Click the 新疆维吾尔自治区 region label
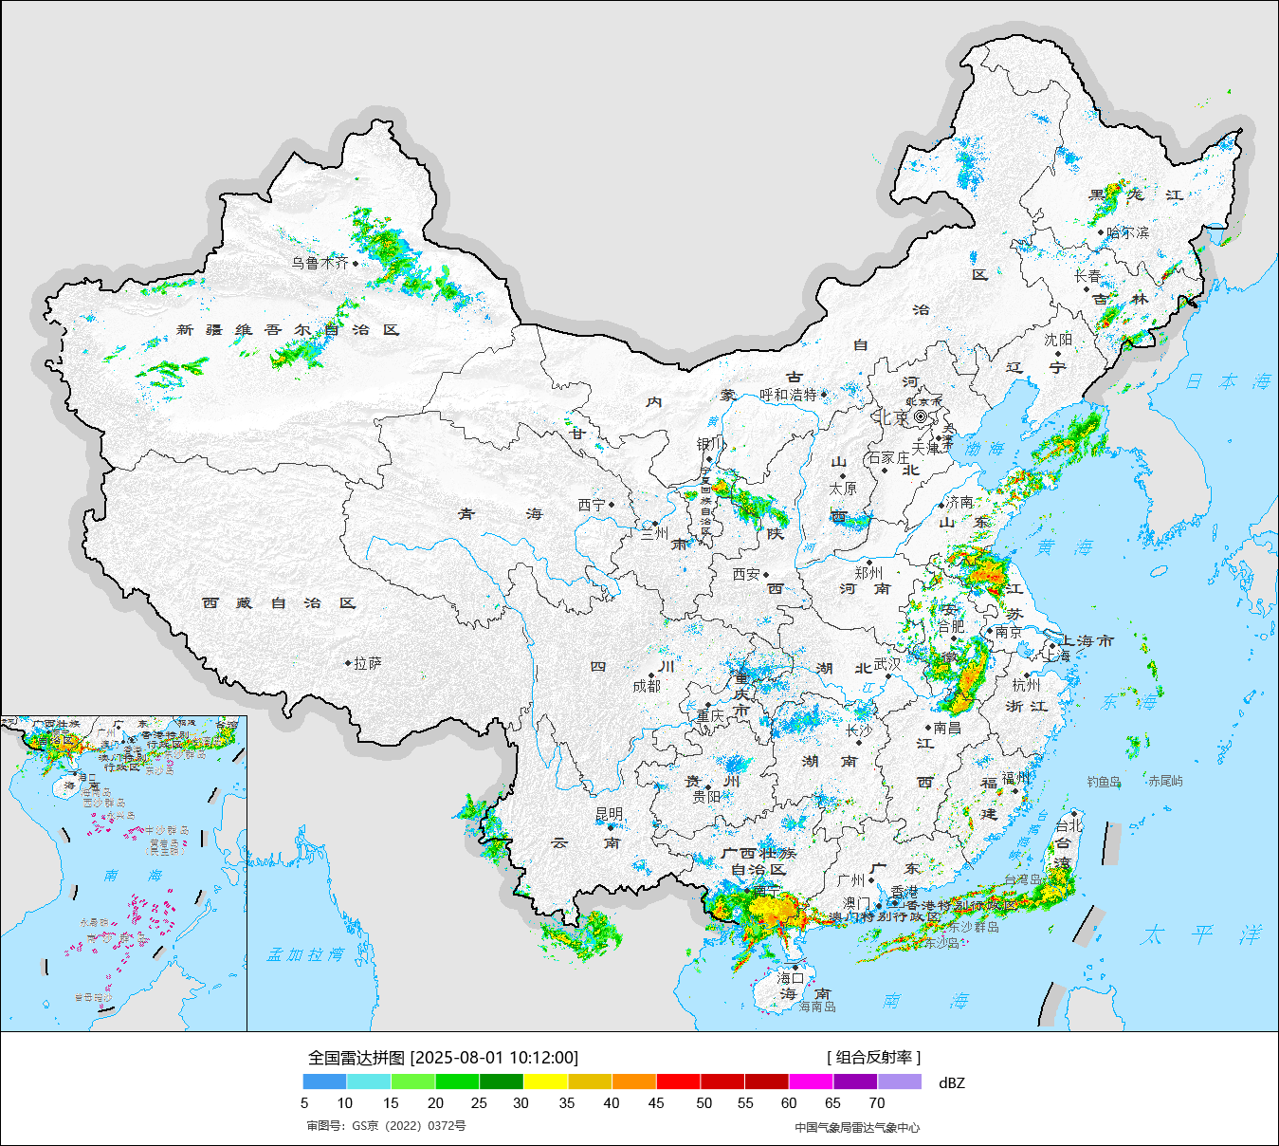 (x=288, y=330)
